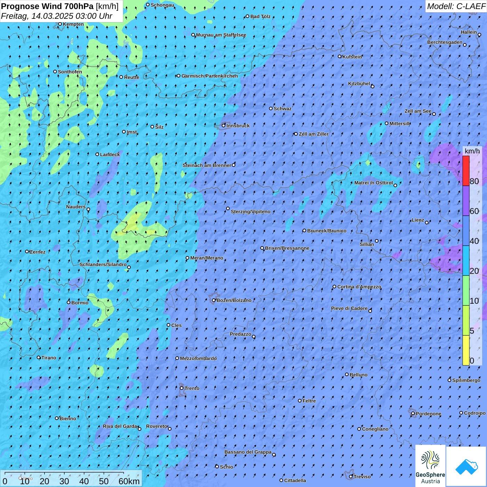Click the Schwaz label
Image resolution: width=487 pixels, height=487 pixels.
click(282, 109)
